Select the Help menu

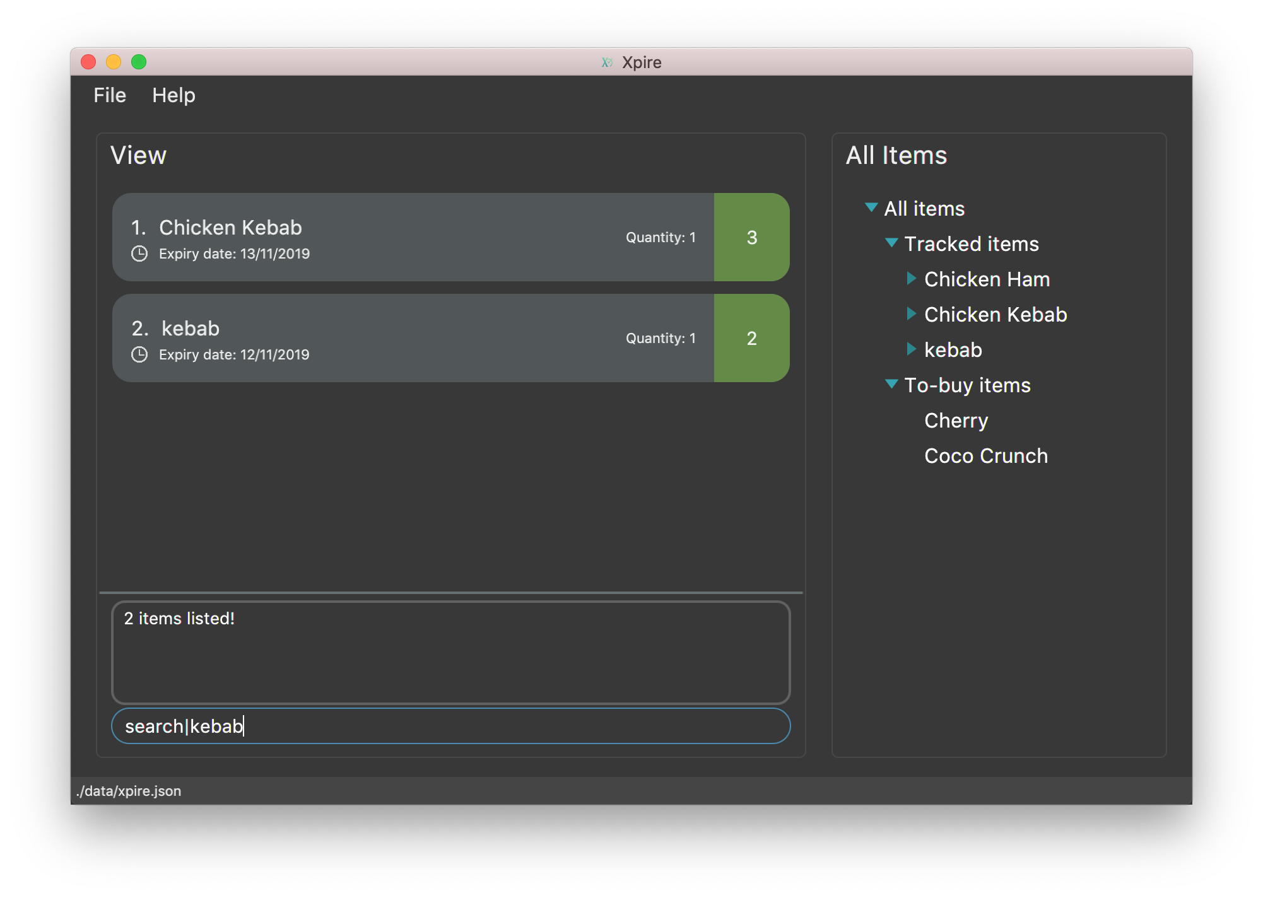173,94
